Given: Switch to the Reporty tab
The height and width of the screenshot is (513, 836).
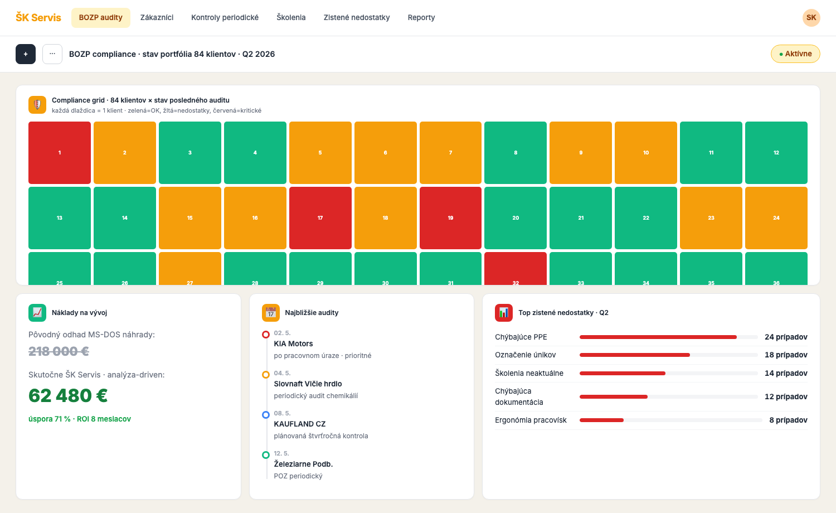Looking at the screenshot, I should click(x=421, y=18).
